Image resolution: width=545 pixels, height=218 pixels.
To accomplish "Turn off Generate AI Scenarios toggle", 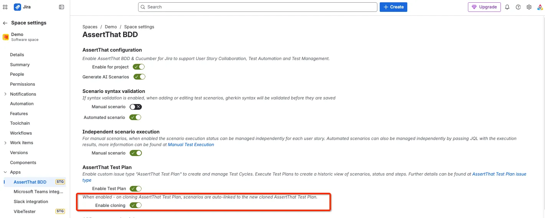I will tap(140, 77).
